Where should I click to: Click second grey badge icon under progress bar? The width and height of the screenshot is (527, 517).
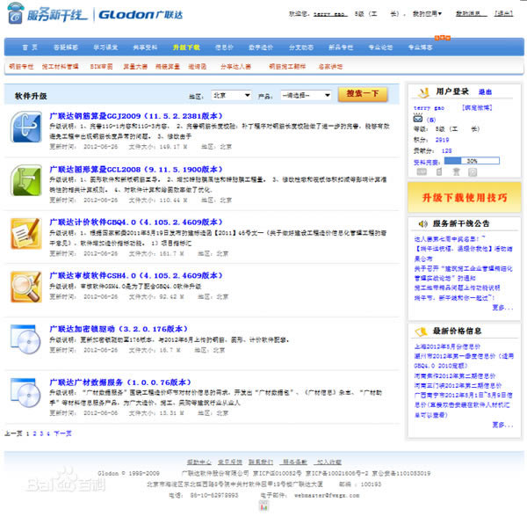coord(439,171)
